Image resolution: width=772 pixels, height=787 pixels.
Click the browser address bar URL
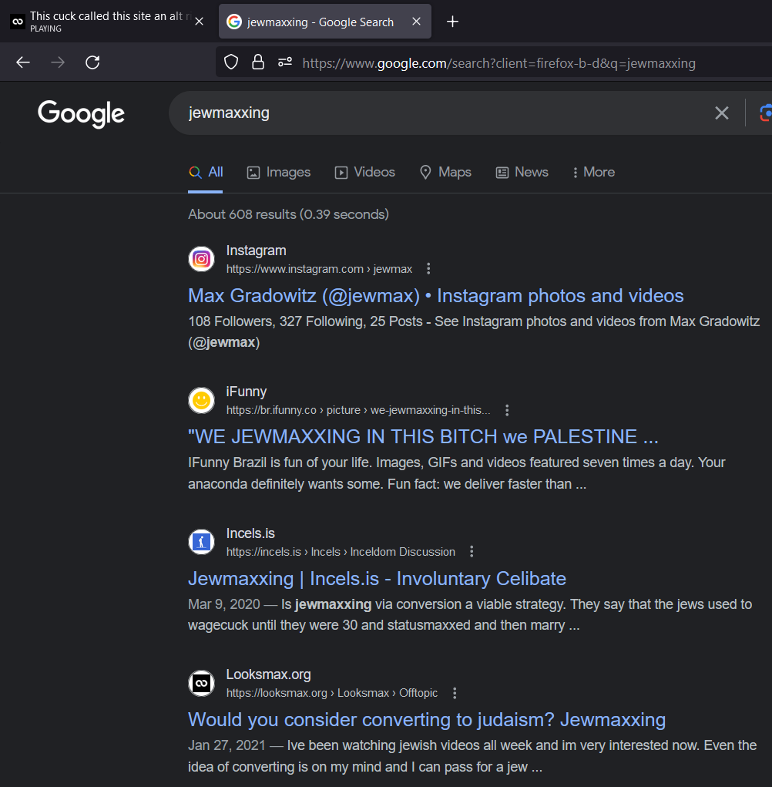[x=498, y=63]
